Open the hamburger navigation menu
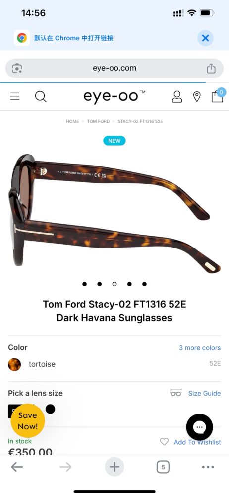 [15, 96]
